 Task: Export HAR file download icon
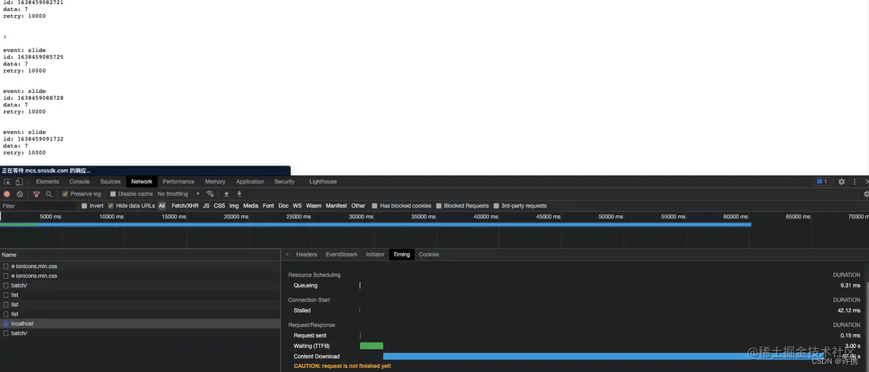click(x=239, y=194)
